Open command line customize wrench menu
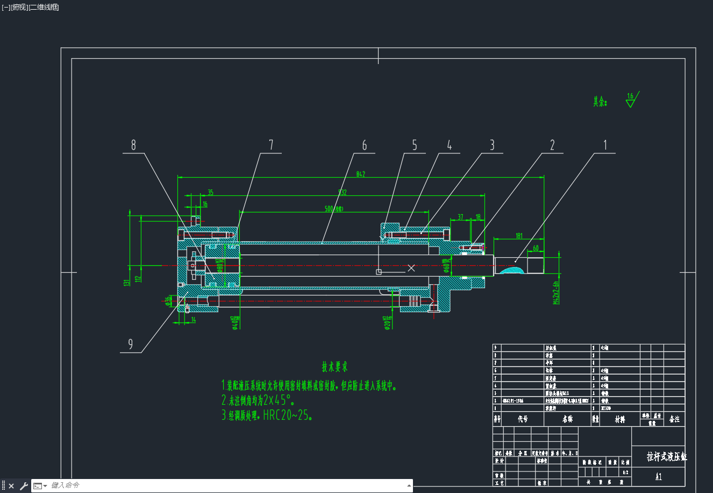Viewport: 713px width, 493px height. pos(23,486)
